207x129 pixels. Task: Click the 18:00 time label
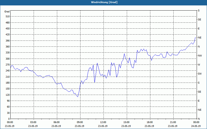(x=150, y=122)
